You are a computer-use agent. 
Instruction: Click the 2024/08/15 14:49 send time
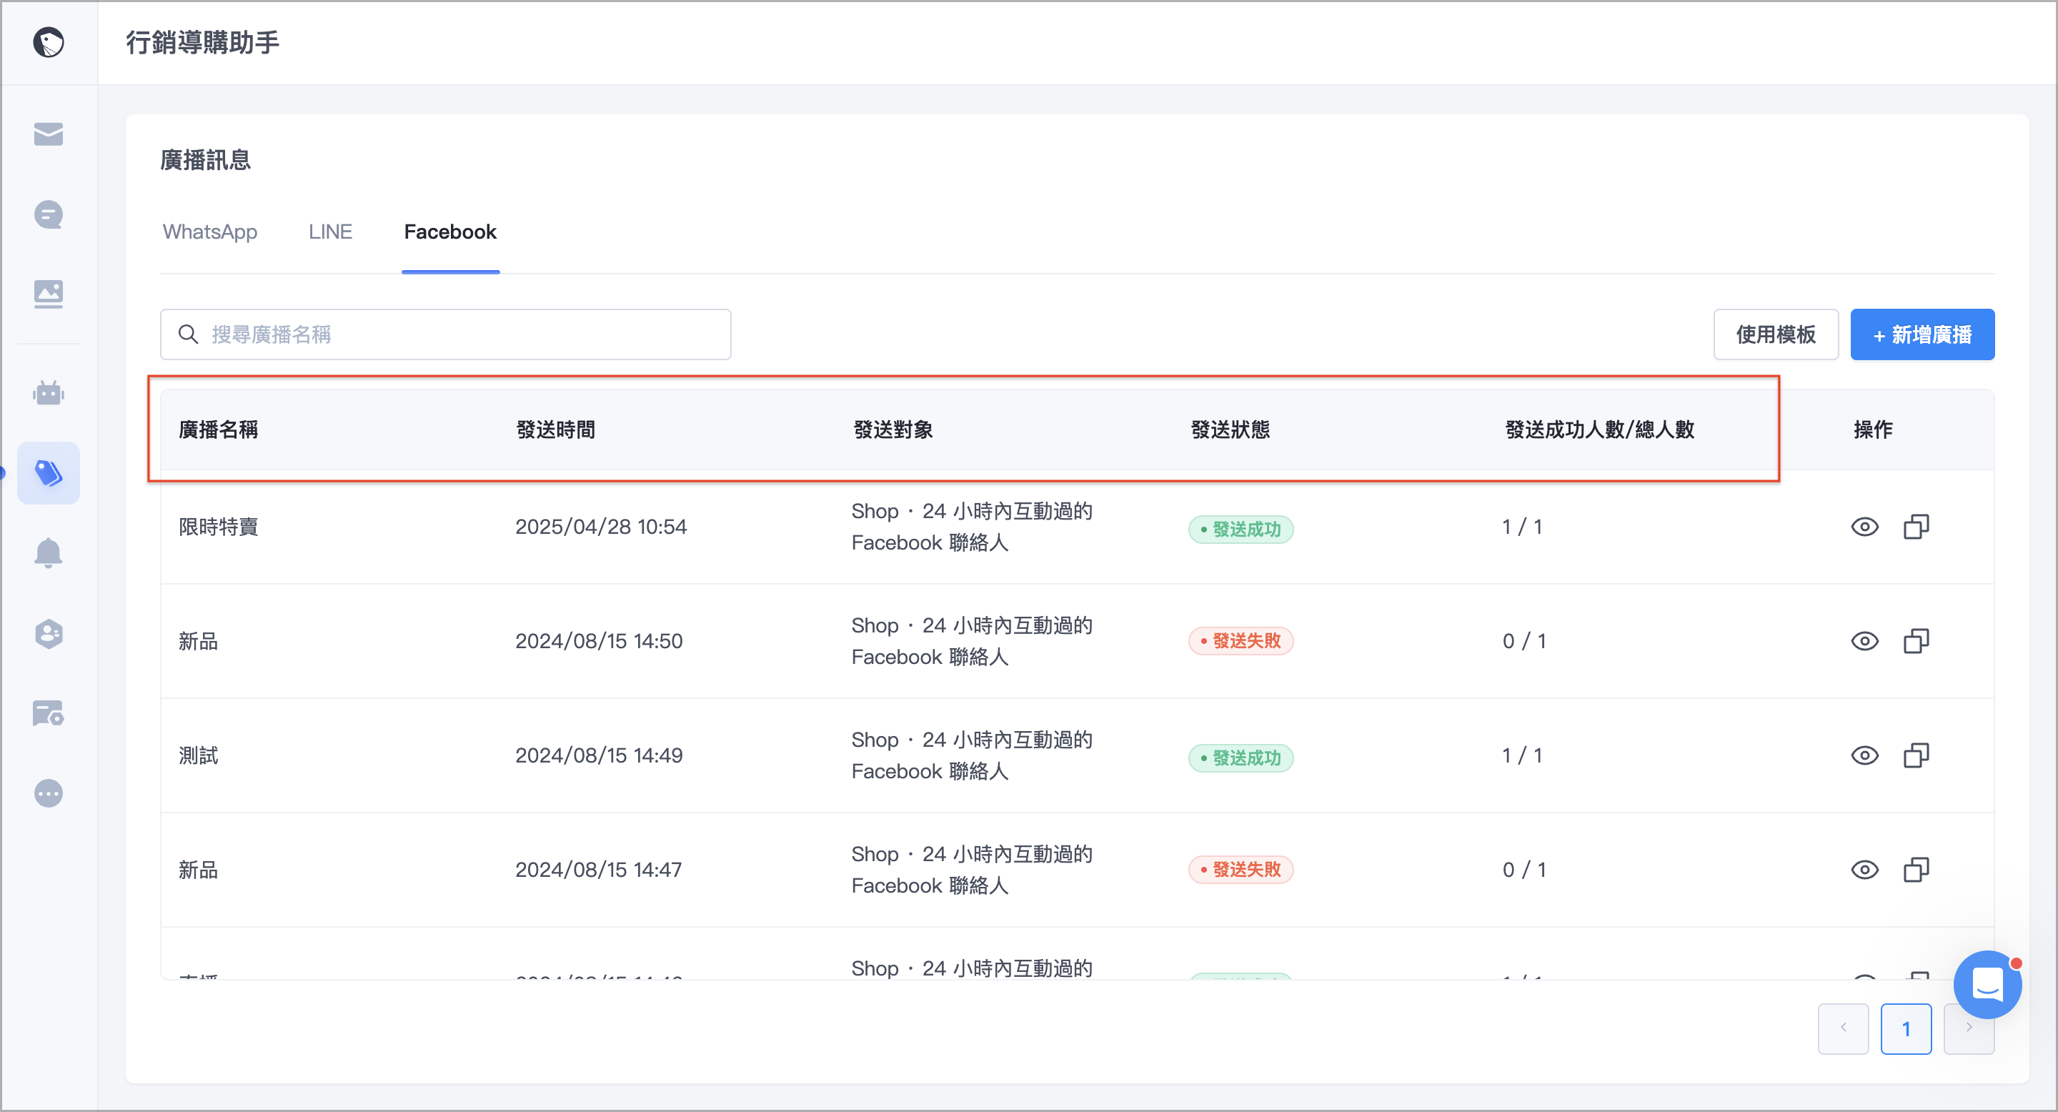coord(600,755)
